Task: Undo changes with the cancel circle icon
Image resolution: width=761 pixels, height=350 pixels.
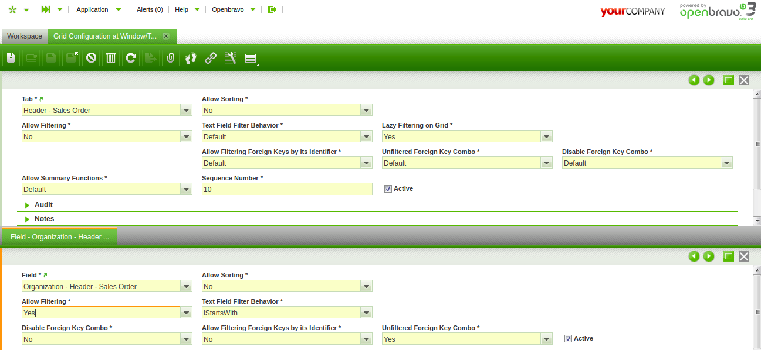Action: [91, 58]
